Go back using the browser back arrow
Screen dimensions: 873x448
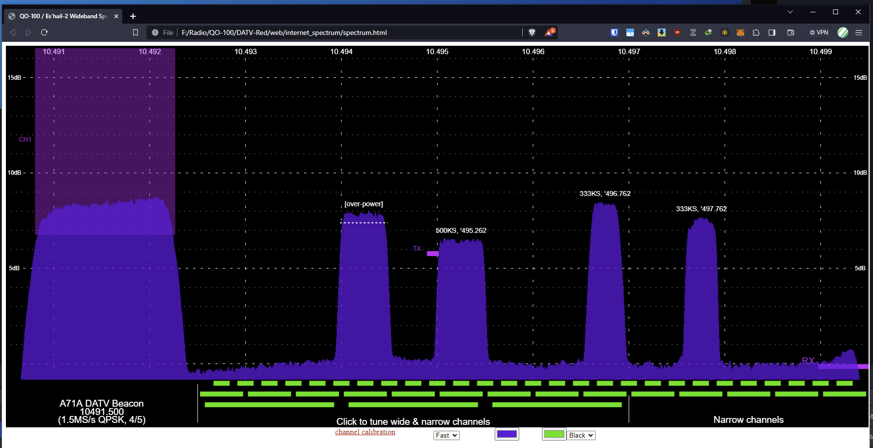point(13,32)
